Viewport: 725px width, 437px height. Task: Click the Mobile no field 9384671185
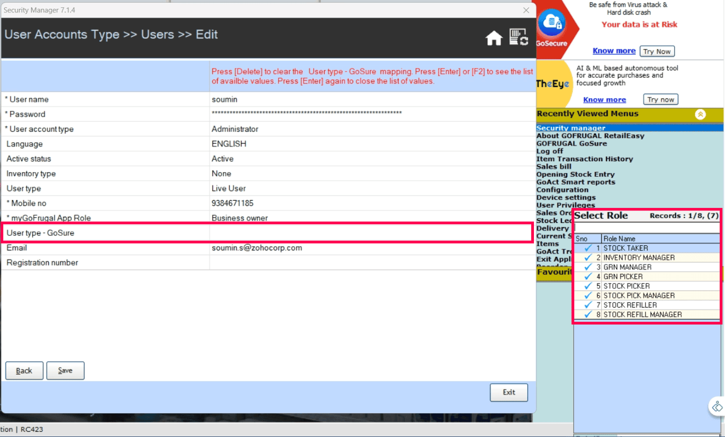point(372,203)
